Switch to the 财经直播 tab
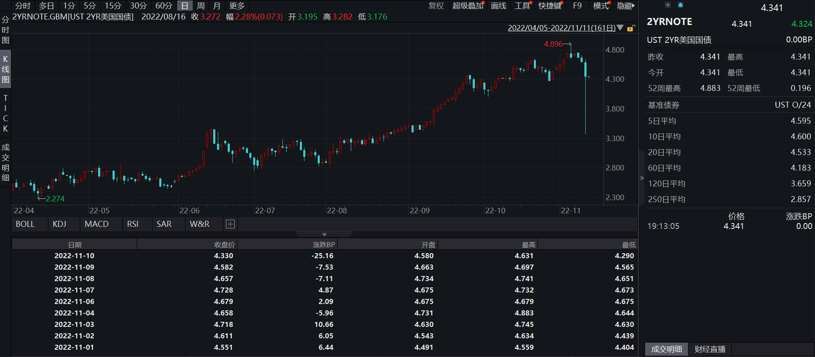The image size is (815, 357). [710, 349]
